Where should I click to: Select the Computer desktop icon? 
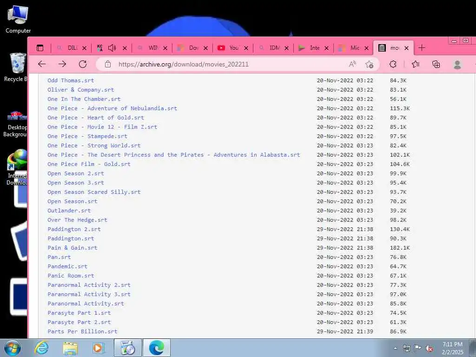pyautogui.click(x=18, y=19)
